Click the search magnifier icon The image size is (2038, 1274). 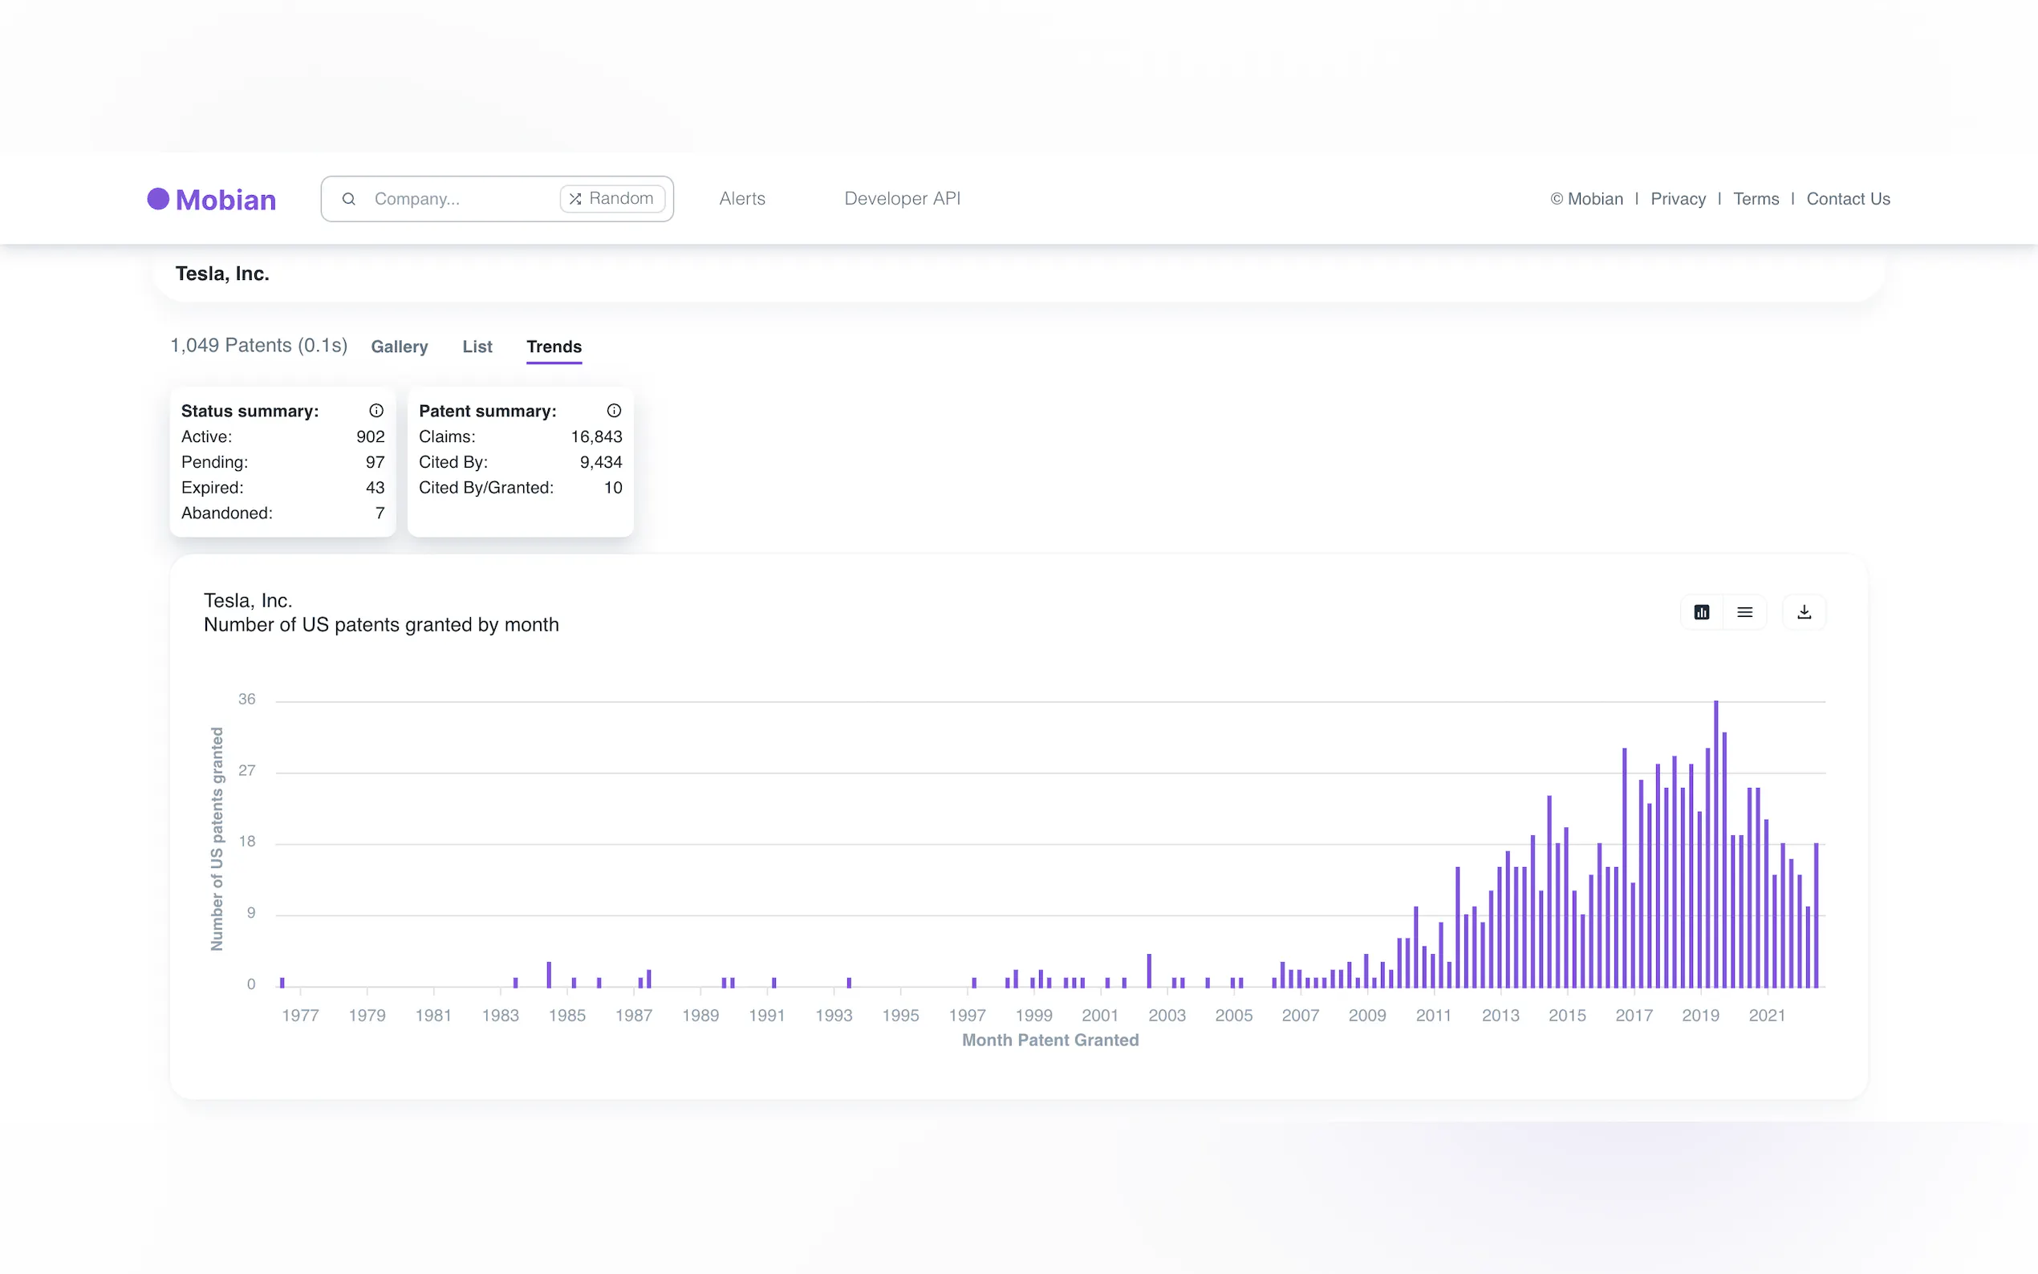point(349,199)
